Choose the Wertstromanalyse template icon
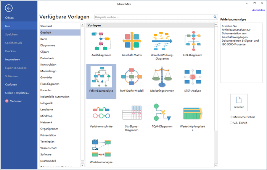The height and width of the screenshot is (170, 267). click(101, 148)
